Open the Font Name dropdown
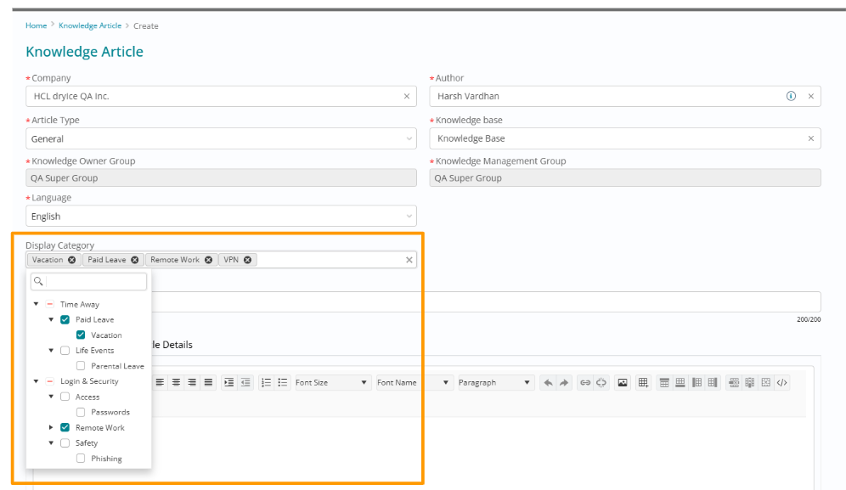Viewport: 846px width, 490px height. (414, 383)
